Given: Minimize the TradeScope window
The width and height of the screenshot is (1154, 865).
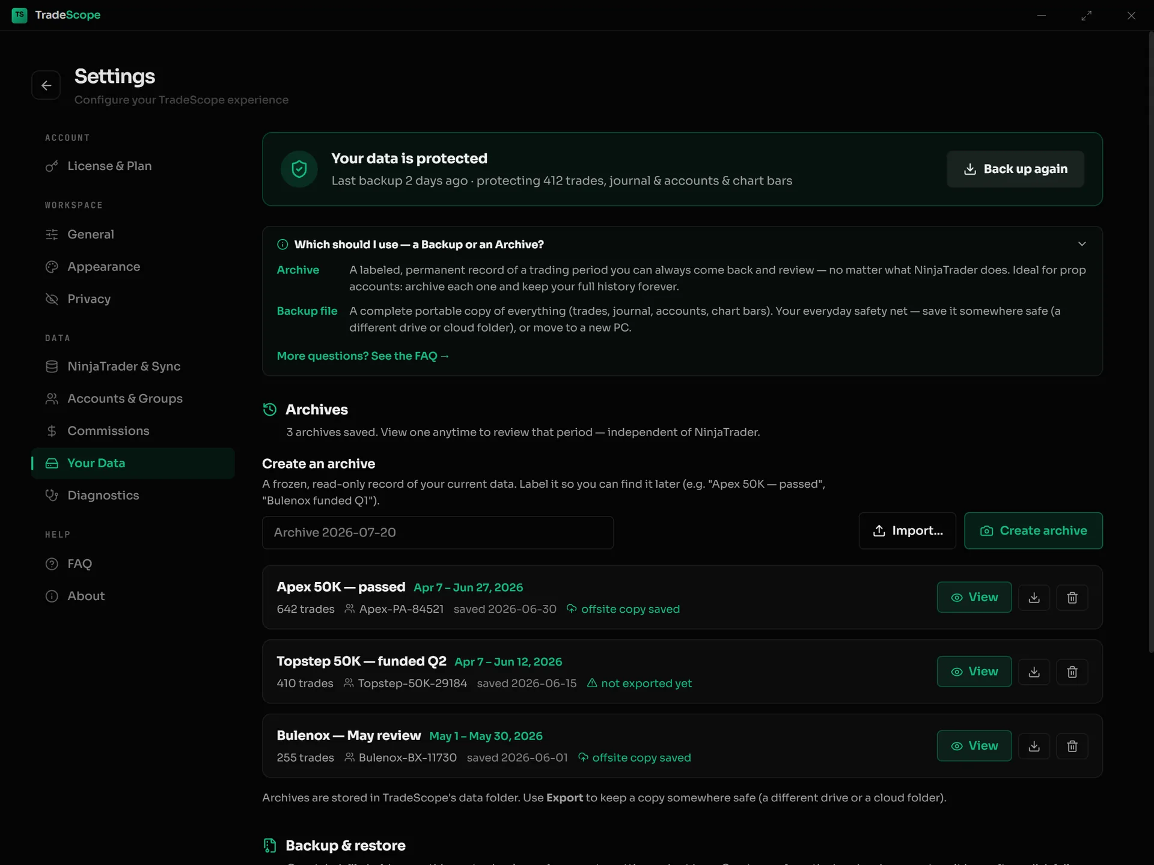Looking at the screenshot, I should 1042,15.
